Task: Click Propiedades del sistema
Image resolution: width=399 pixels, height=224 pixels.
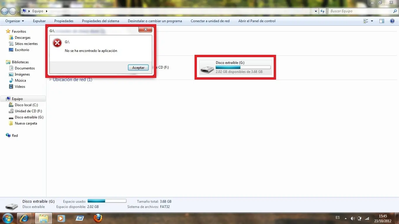Action: [100, 21]
